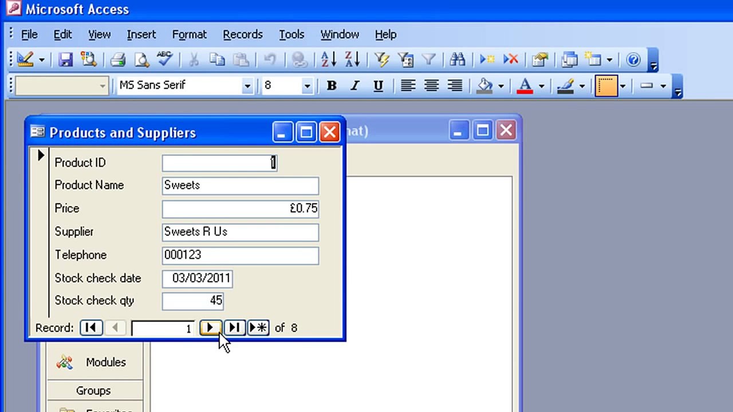Click the Print icon
This screenshot has width=733, height=412.
(x=117, y=60)
